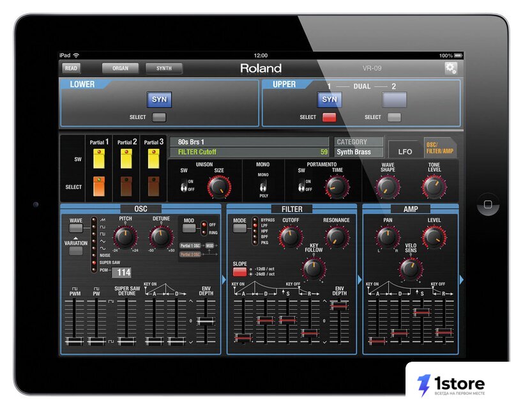This screenshot has width=523, height=409.
Task: Move the PWM slider
Action: click(x=74, y=341)
